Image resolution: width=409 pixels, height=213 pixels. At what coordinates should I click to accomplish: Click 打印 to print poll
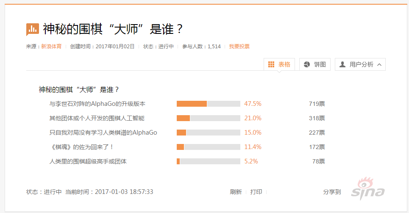(x=256, y=192)
